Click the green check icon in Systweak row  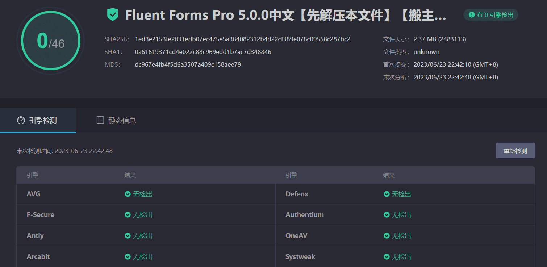pyautogui.click(x=387, y=257)
